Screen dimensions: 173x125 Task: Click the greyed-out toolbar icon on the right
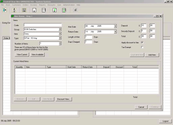click(x=75, y=10)
